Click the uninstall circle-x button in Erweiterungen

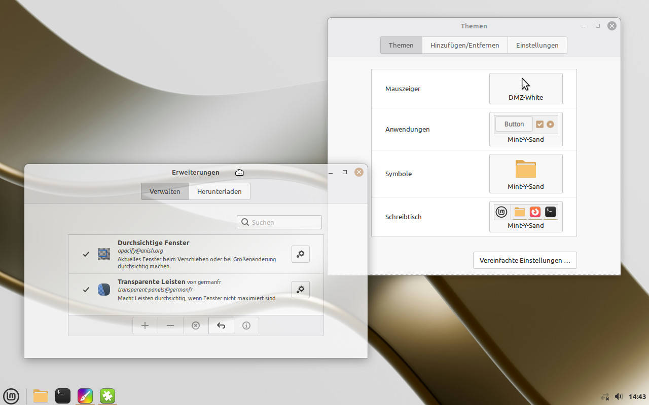(x=196, y=326)
